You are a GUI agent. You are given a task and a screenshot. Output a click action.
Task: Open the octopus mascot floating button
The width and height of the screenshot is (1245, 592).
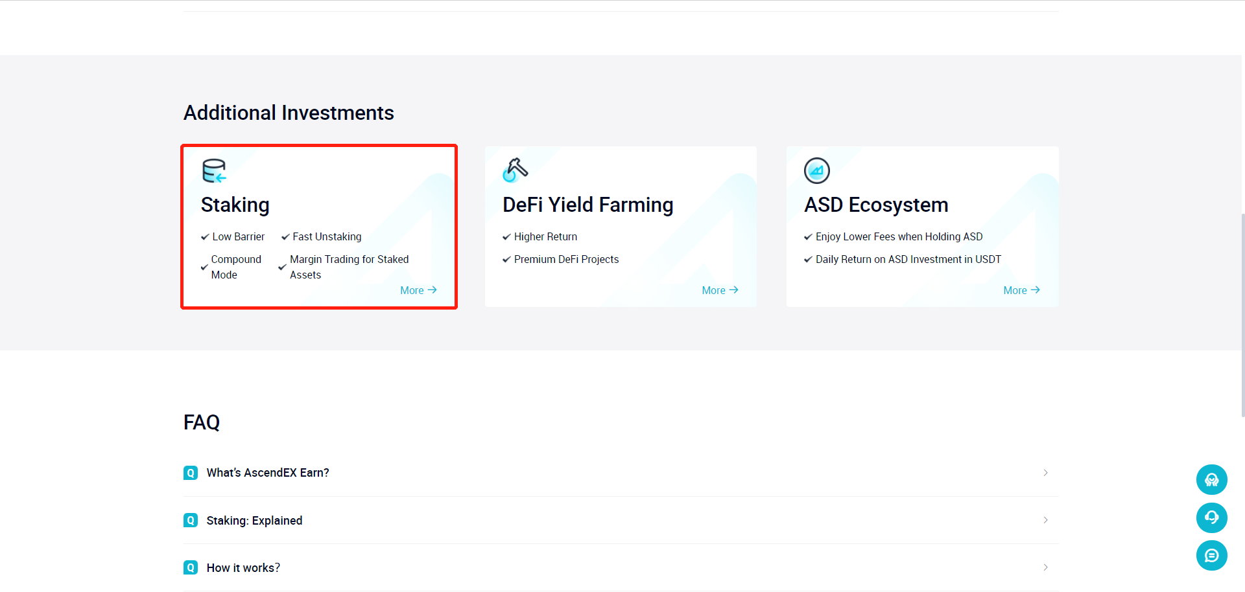click(x=1211, y=480)
